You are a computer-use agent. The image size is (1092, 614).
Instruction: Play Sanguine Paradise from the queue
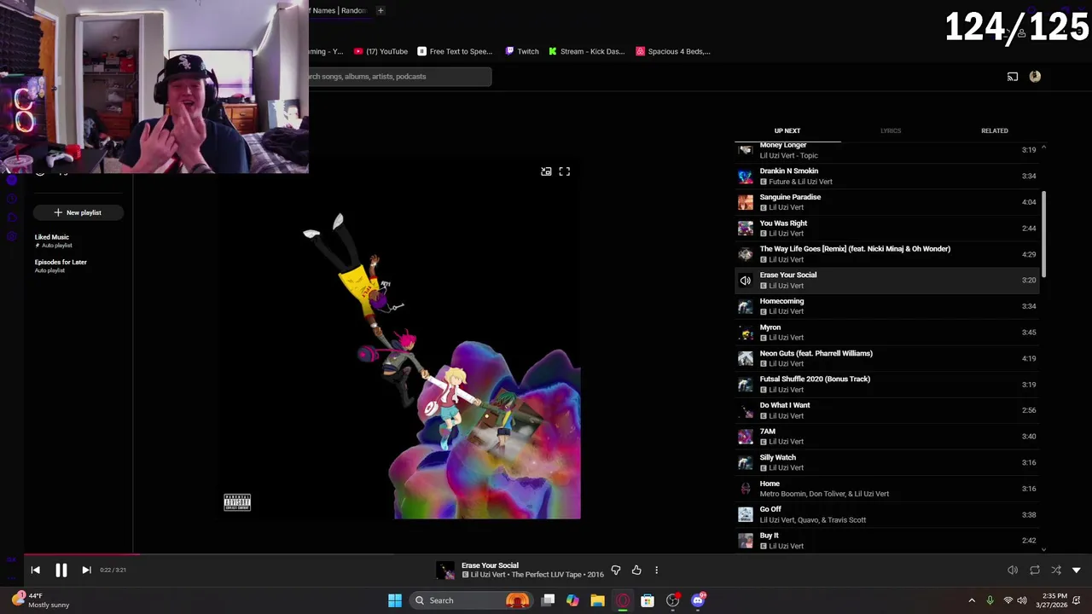[887, 202]
